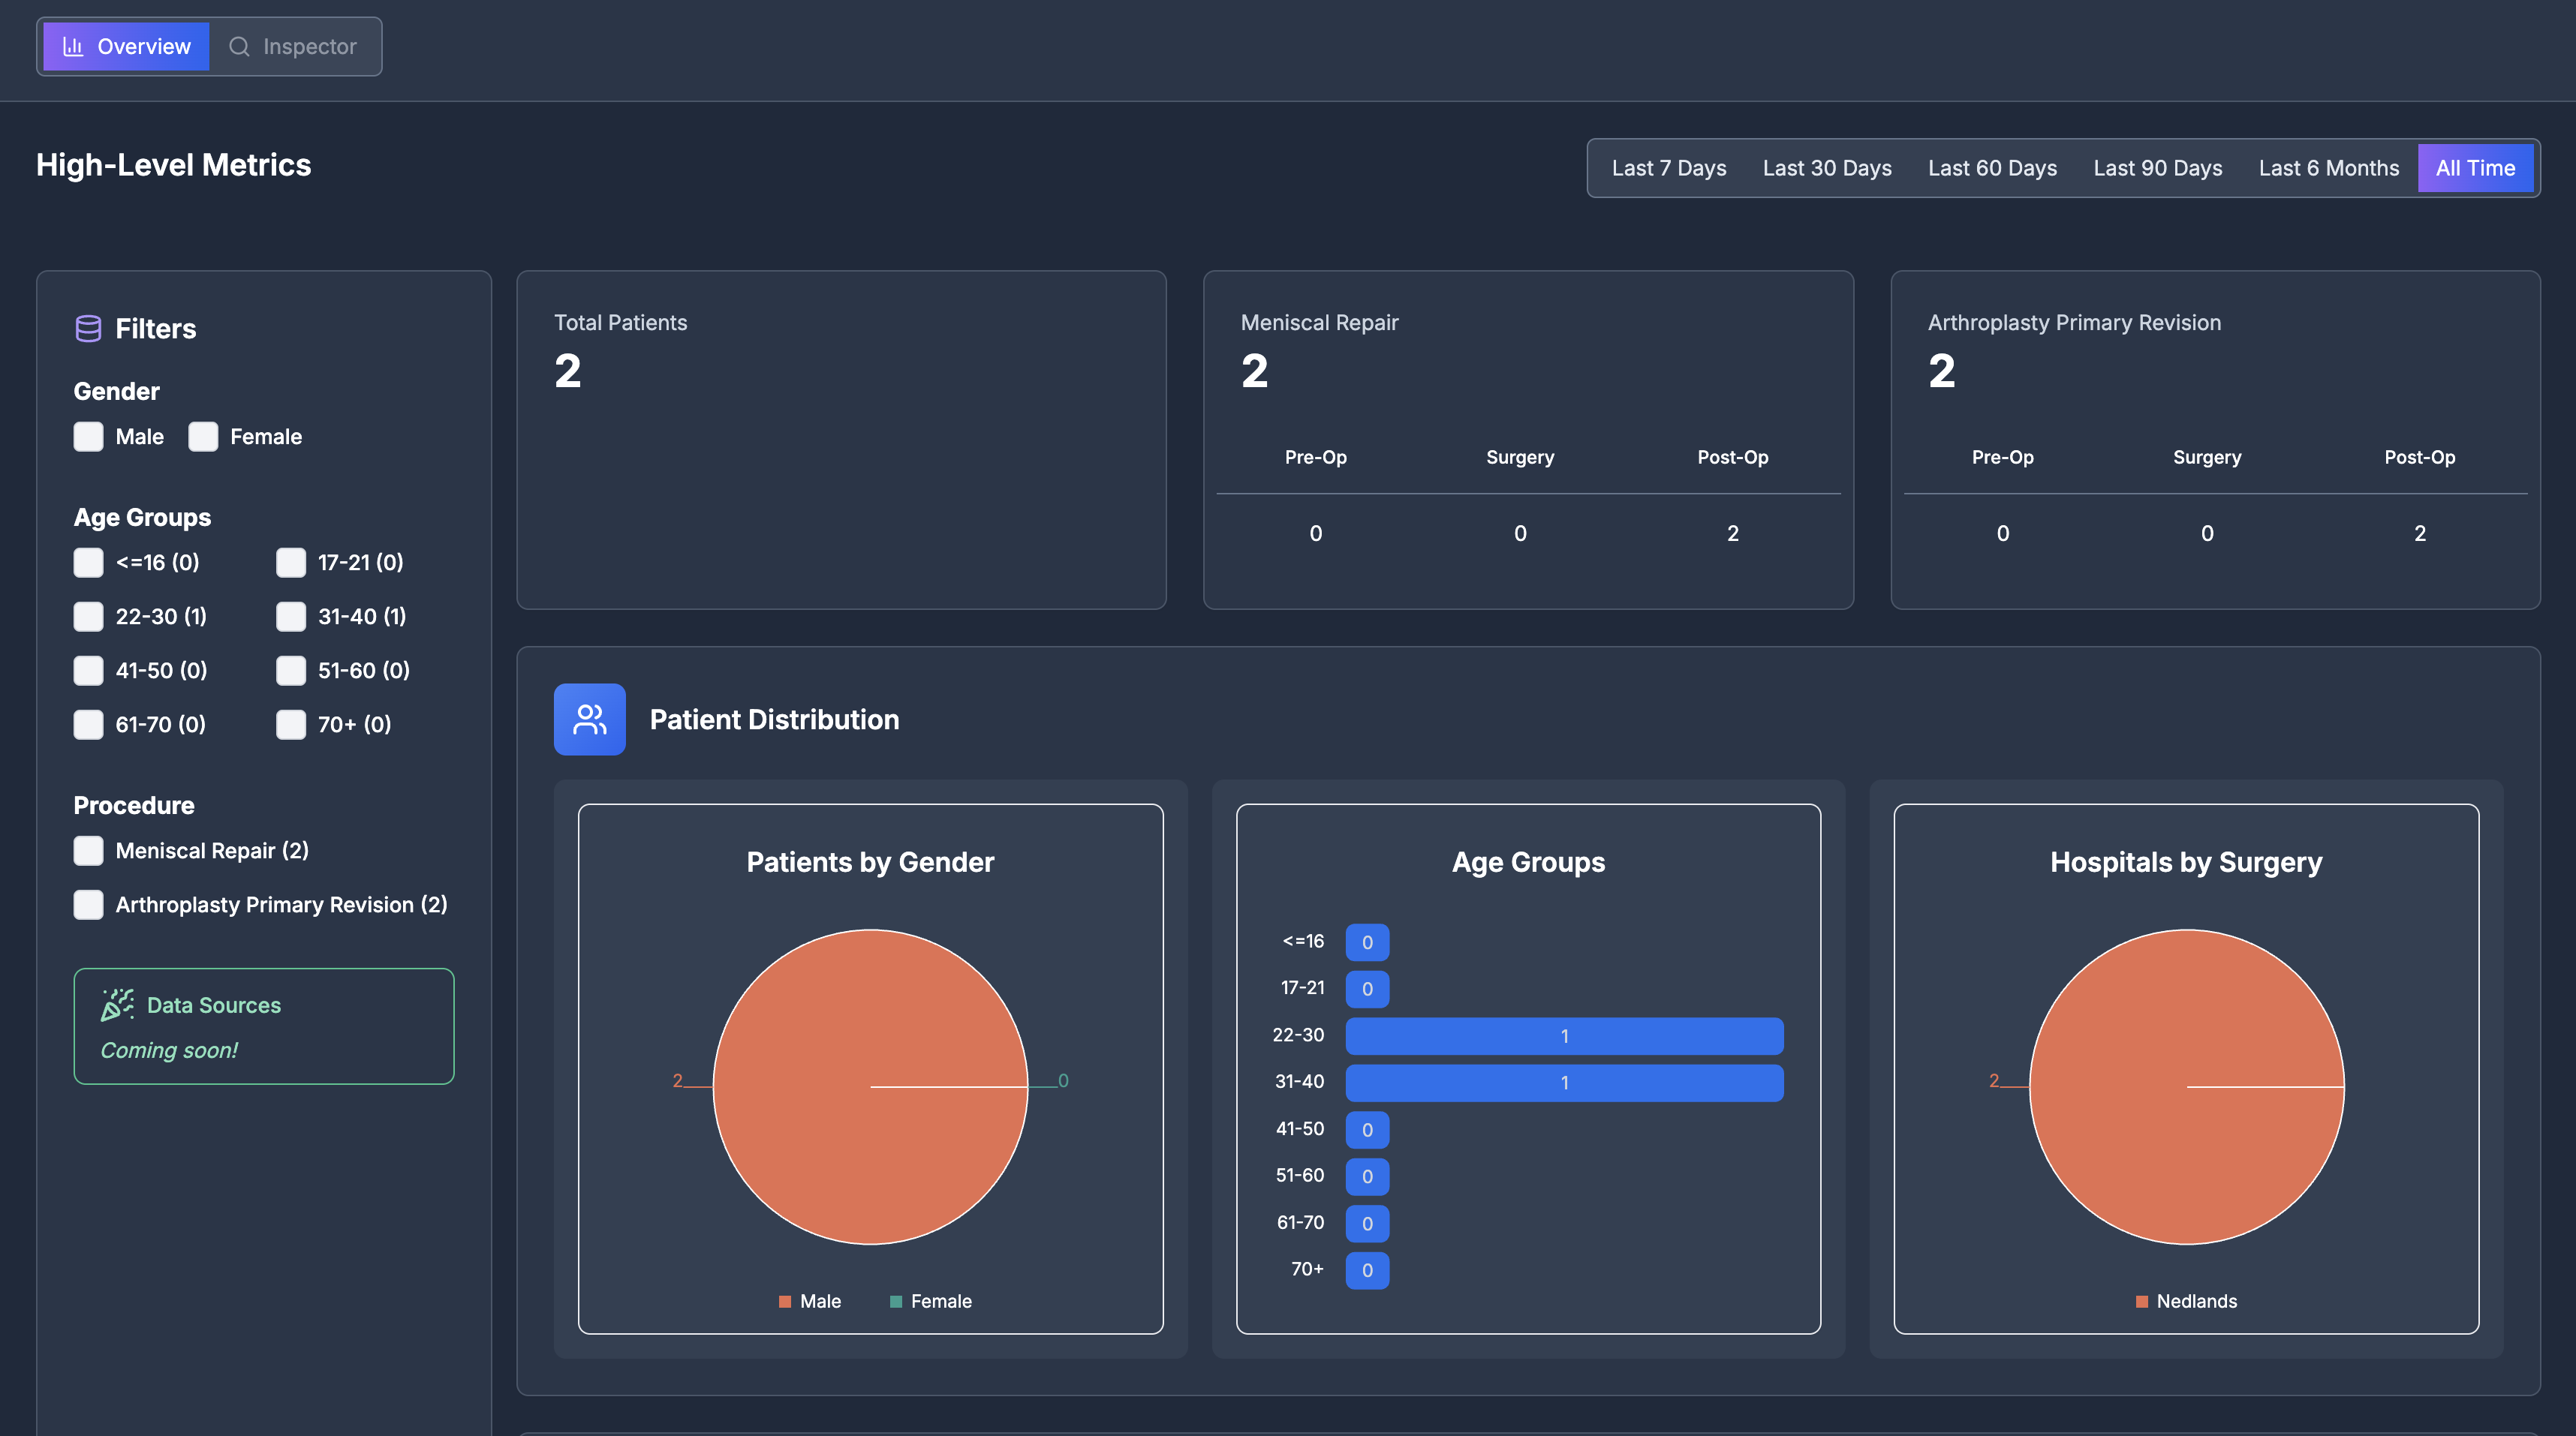Hide Nedlands via the surgery chart legend
Screen dimensions: 2576x1436
2186,1300
